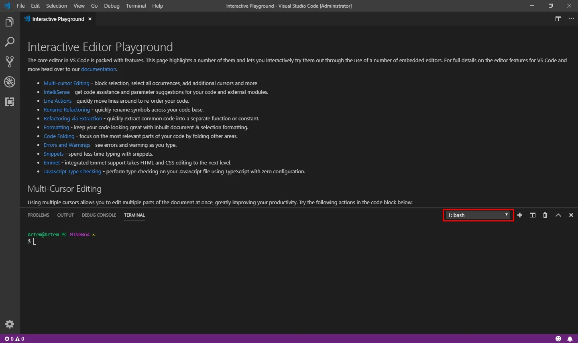Jump to Emmet section link
578x343 pixels.
point(52,163)
